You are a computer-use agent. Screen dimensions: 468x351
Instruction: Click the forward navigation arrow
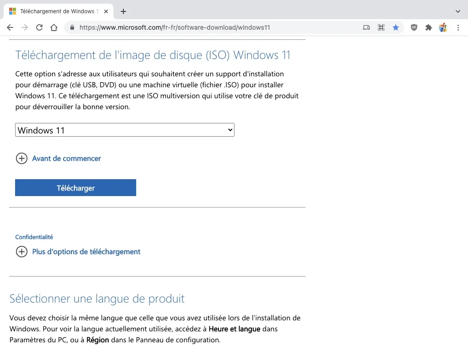[x=25, y=28]
